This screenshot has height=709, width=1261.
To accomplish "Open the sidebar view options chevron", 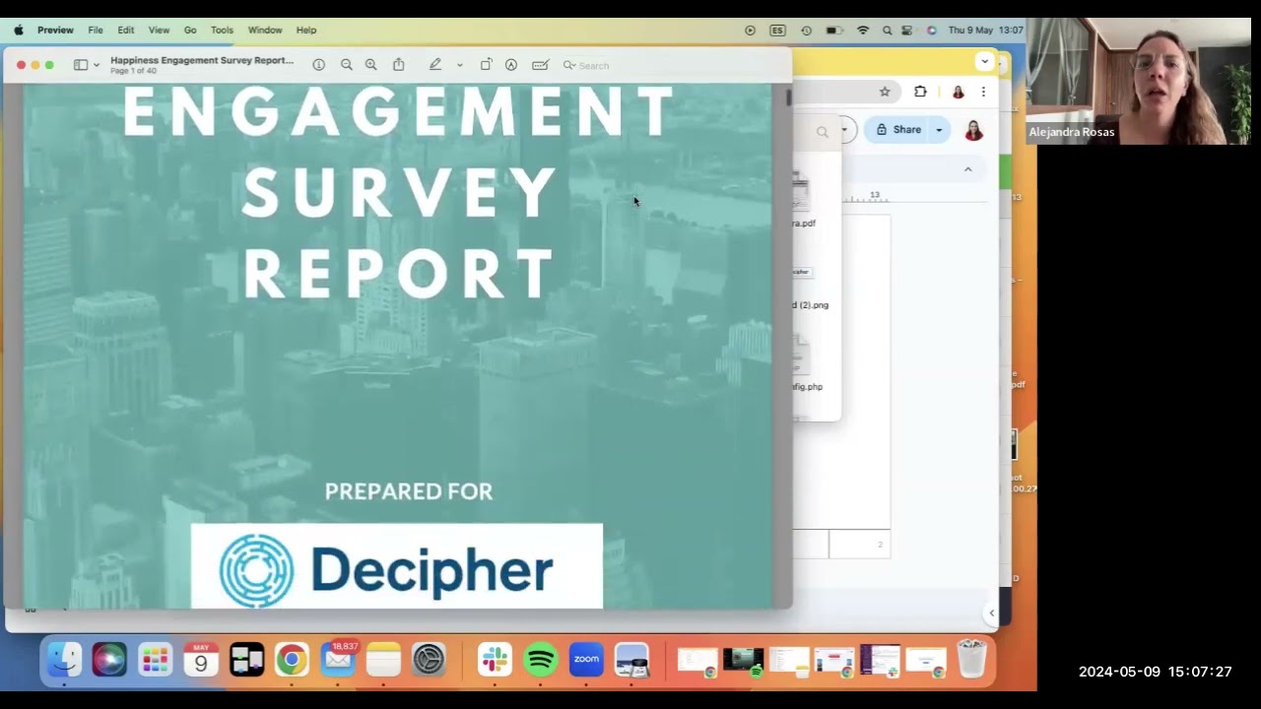I will pyautogui.click(x=96, y=65).
